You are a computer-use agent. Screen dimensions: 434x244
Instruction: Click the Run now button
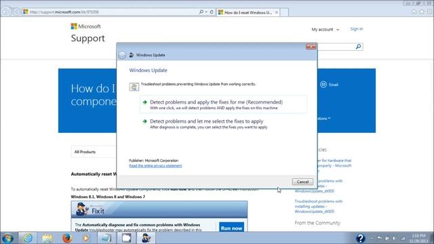coord(231,228)
